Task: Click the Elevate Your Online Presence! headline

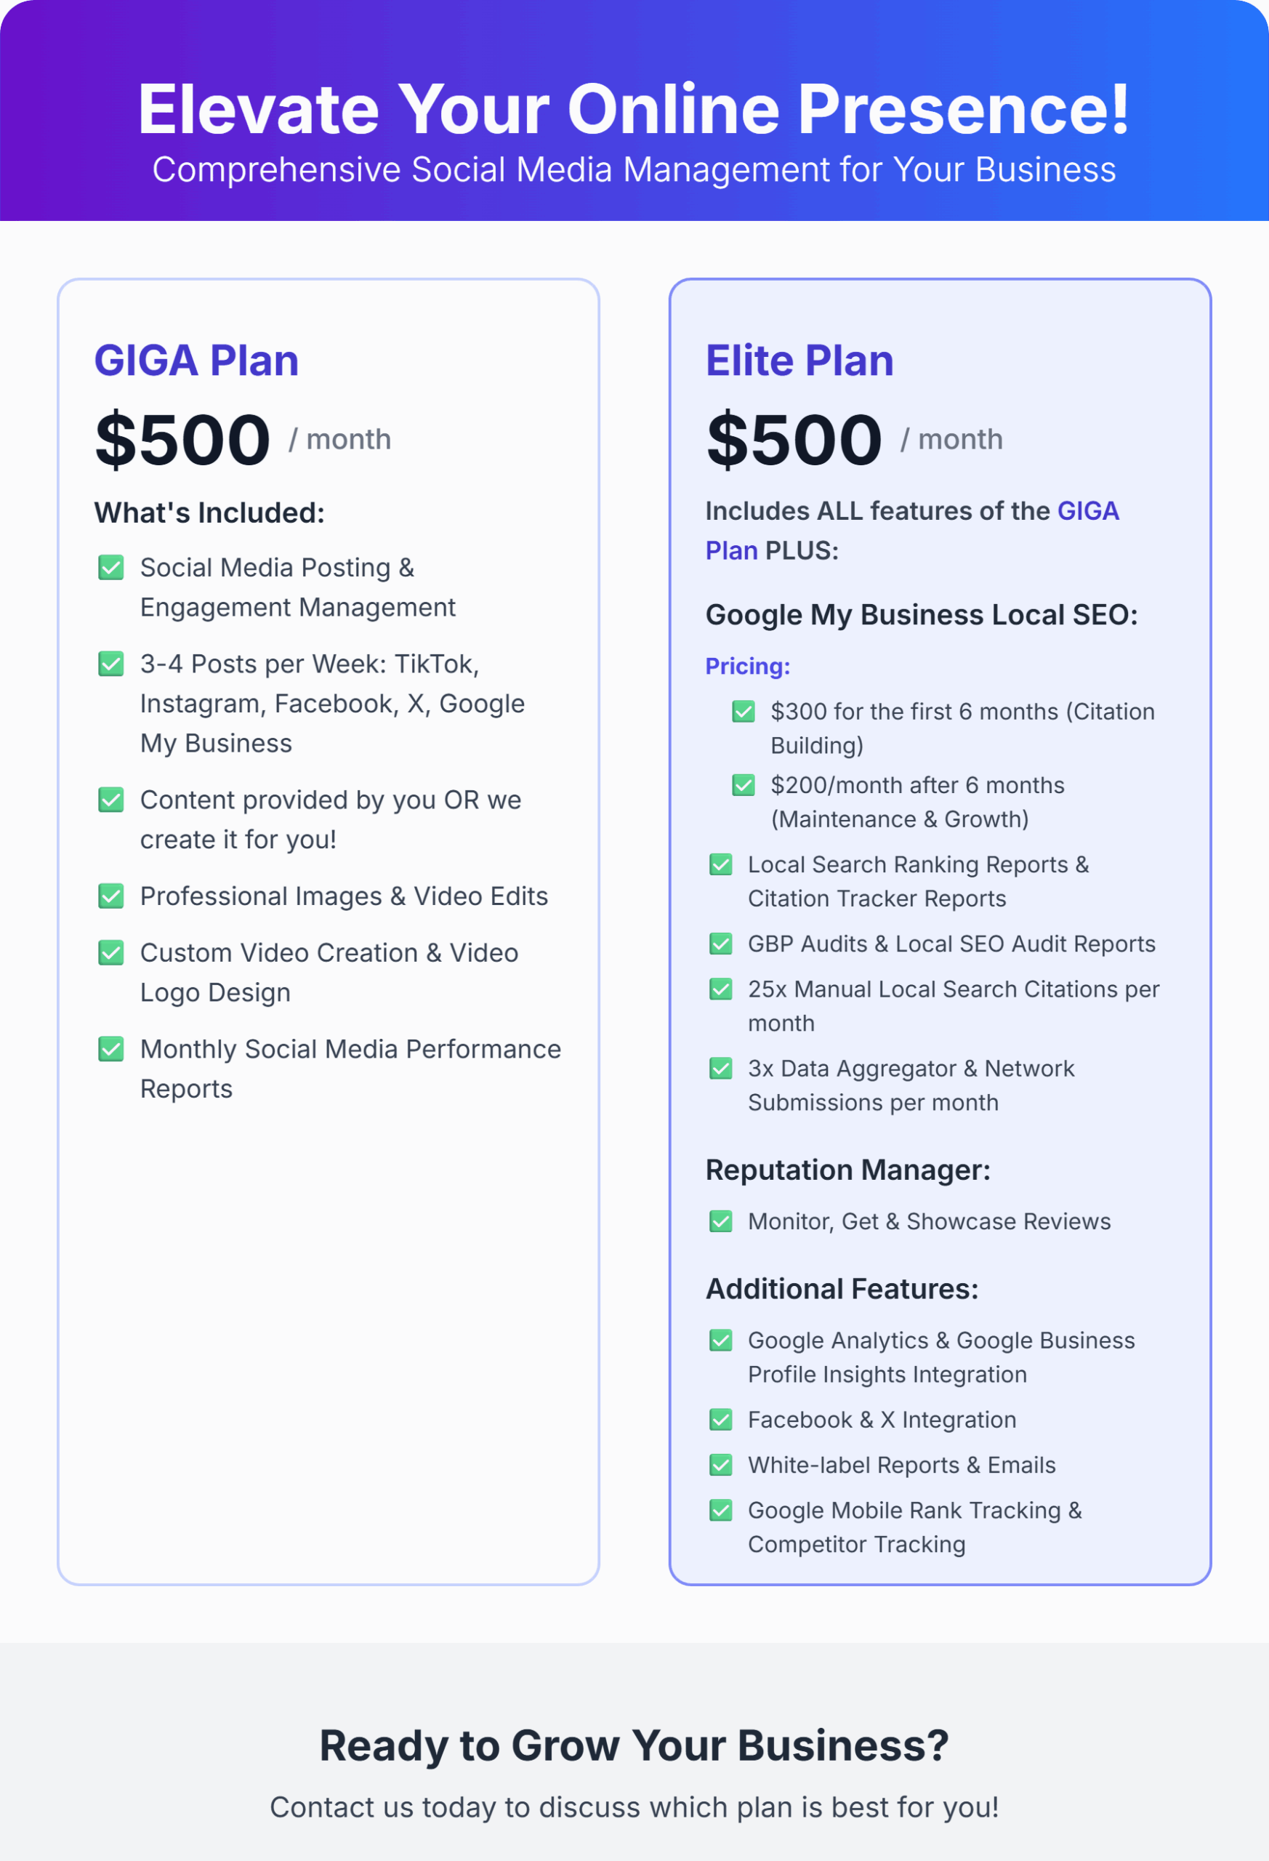Action: tap(633, 109)
